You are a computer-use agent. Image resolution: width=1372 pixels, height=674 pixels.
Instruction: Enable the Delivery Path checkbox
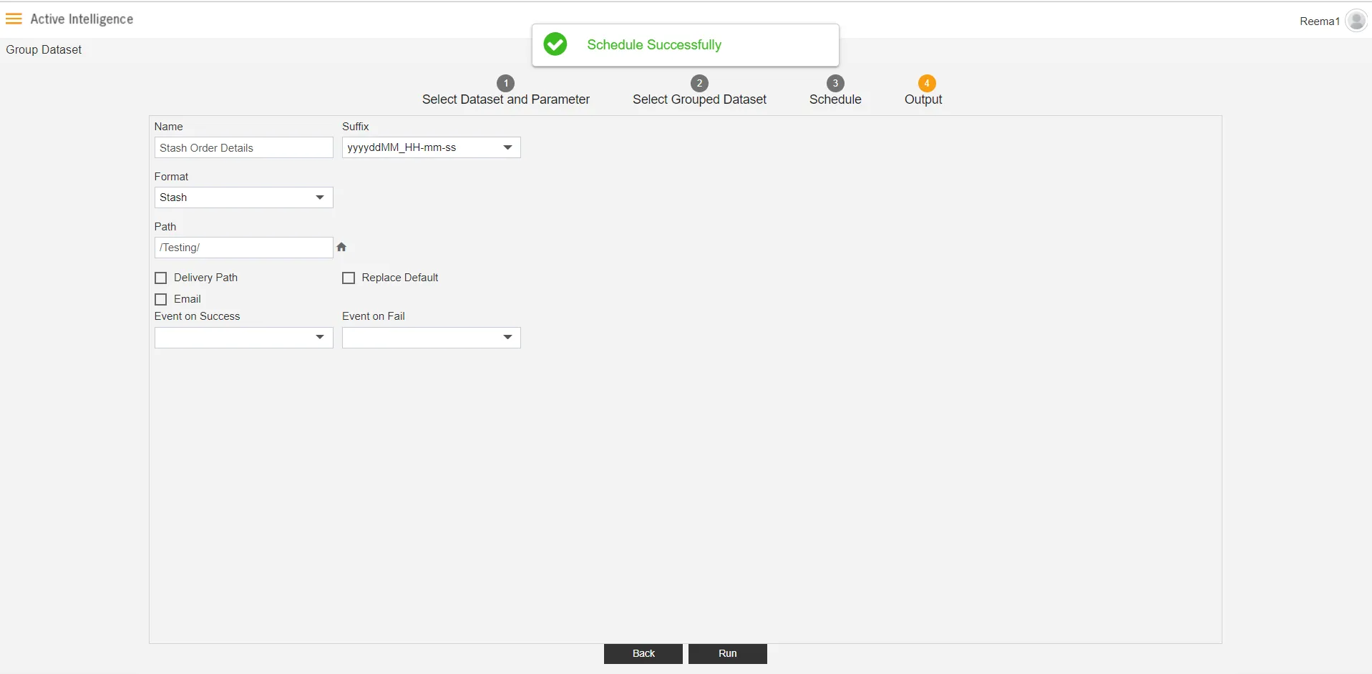point(161,278)
